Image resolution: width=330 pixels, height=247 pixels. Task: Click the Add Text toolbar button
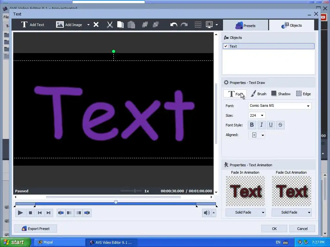point(33,25)
